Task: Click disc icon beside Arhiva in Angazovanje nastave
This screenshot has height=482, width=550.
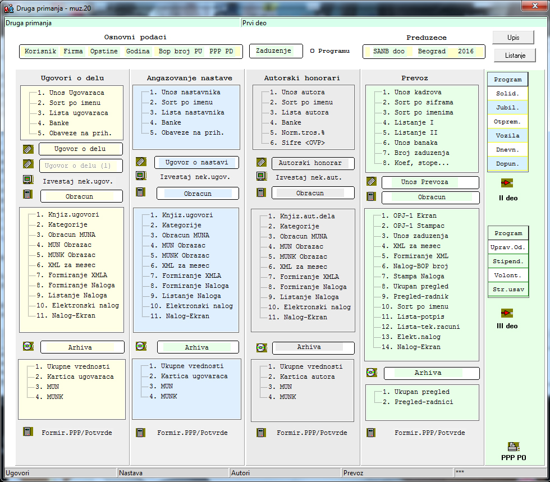Action: click(141, 346)
